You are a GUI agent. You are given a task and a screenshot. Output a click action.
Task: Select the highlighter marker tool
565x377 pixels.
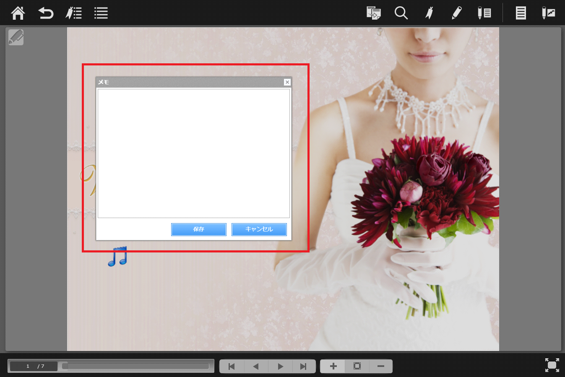click(429, 13)
